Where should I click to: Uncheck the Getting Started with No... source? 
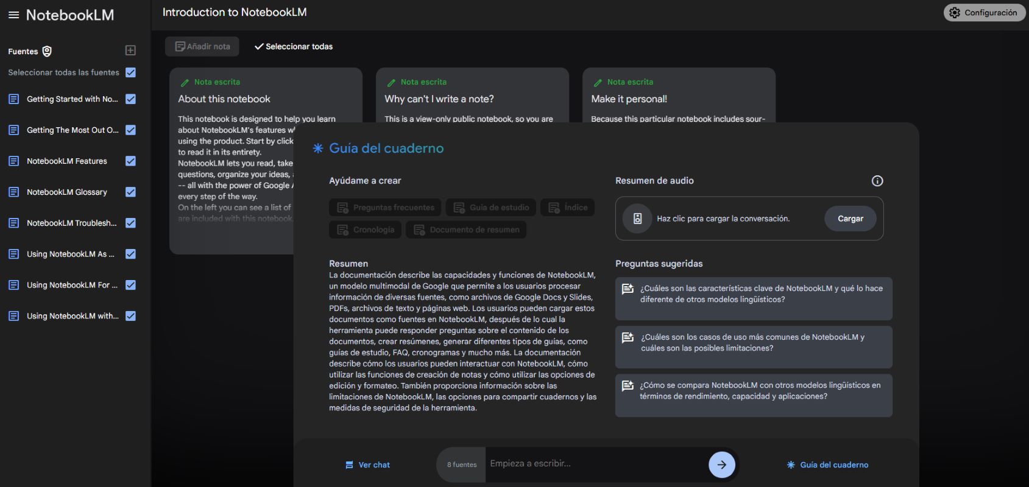[x=130, y=99]
